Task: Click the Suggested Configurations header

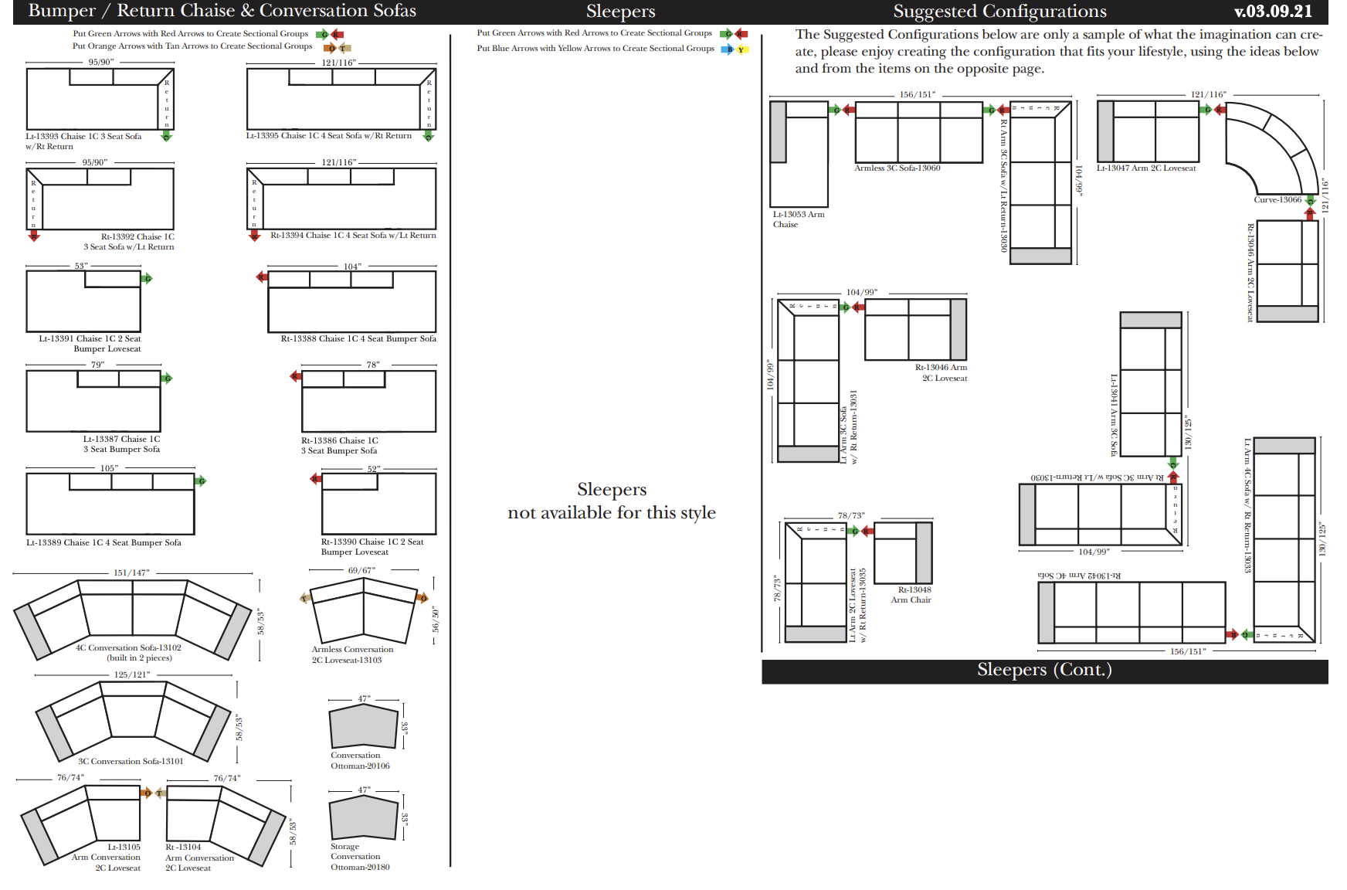Action: [x=999, y=12]
